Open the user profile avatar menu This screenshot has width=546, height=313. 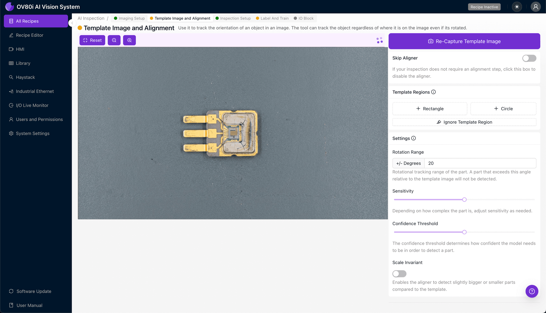point(536,7)
